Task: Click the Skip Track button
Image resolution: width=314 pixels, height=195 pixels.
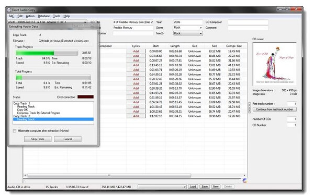Action: [x=38, y=139]
